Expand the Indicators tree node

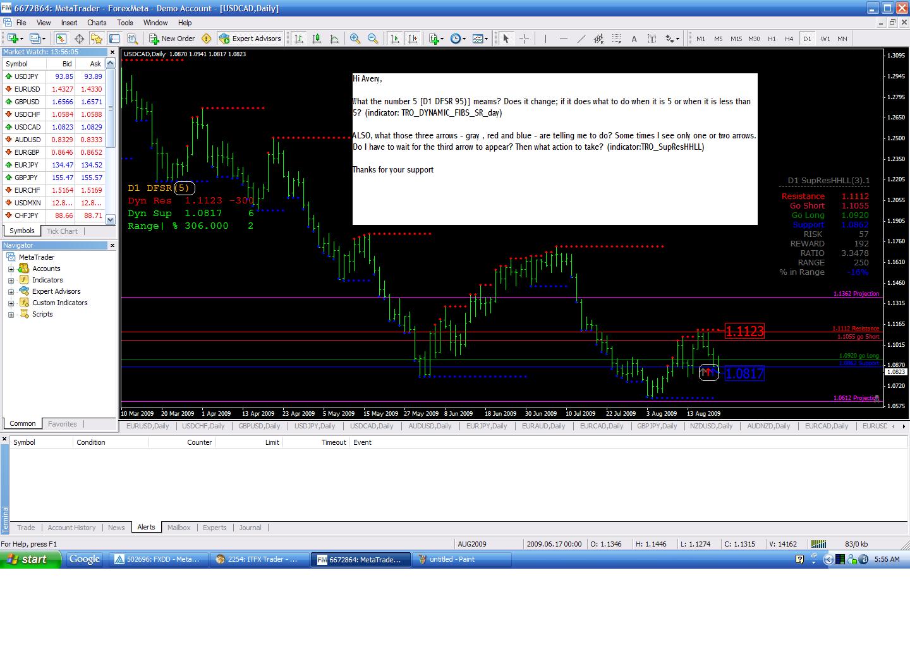[x=11, y=281]
